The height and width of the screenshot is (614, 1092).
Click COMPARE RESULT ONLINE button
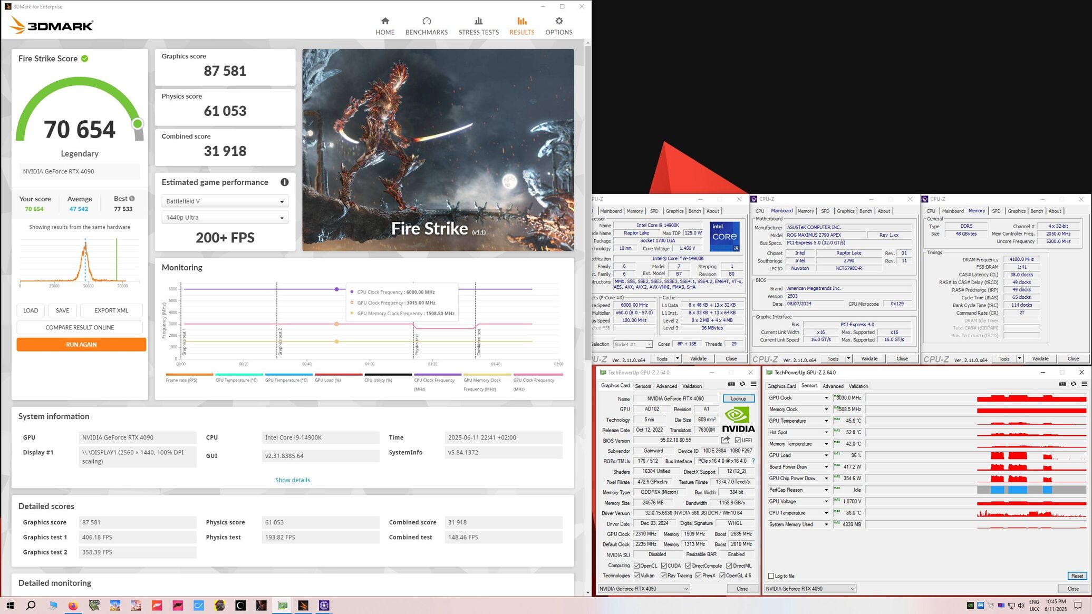[x=80, y=328]
